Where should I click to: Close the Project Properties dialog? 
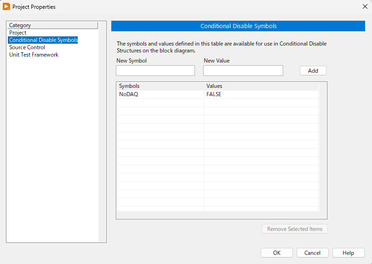(x=365, y=6)
